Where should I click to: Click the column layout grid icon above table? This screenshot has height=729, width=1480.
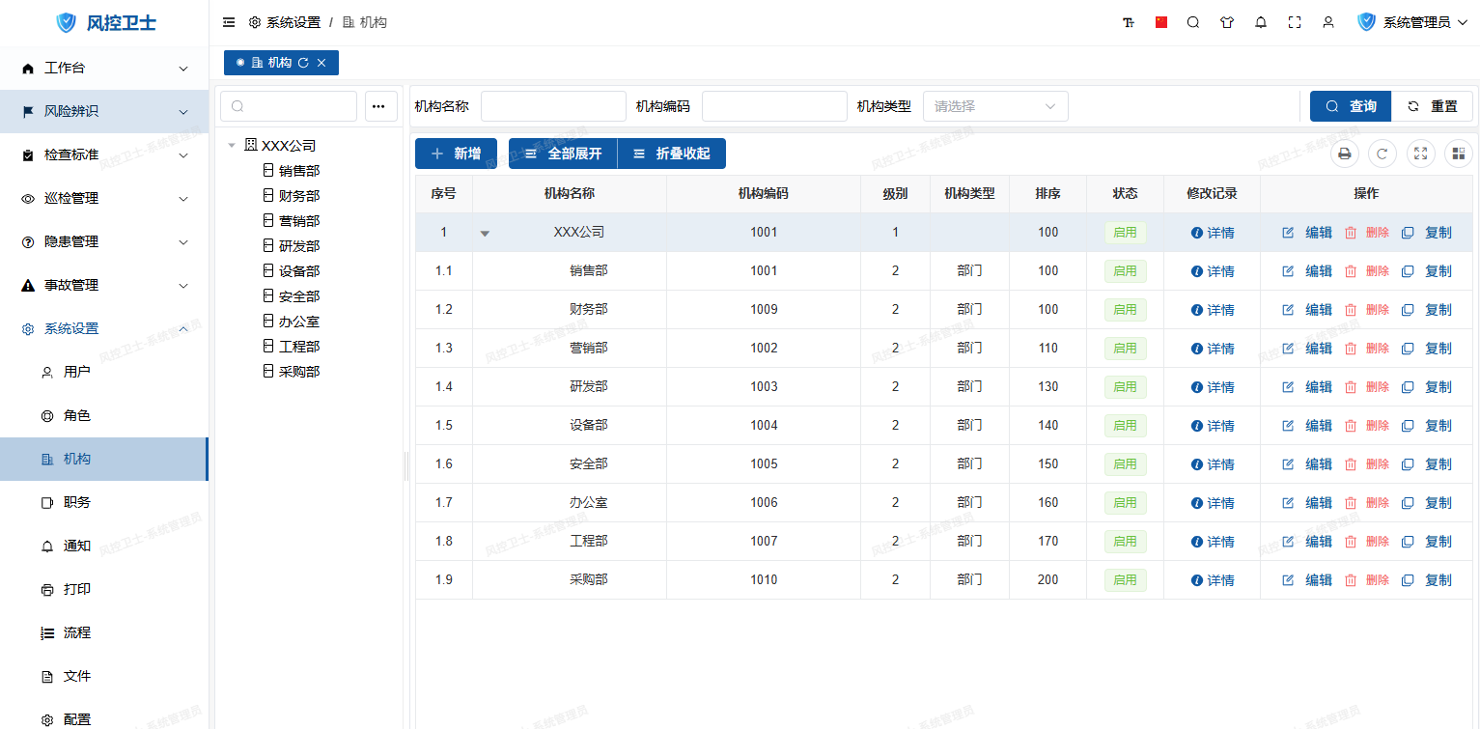pyautogui.click(x=1458, y=154)
